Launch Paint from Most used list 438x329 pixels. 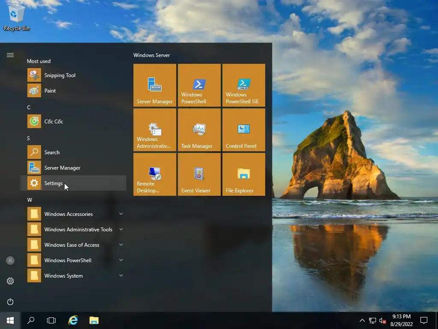(73, 91)
